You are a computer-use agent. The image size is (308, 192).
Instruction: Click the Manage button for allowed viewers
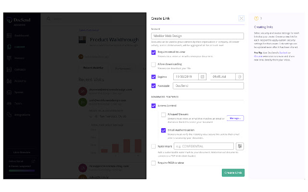235,118
